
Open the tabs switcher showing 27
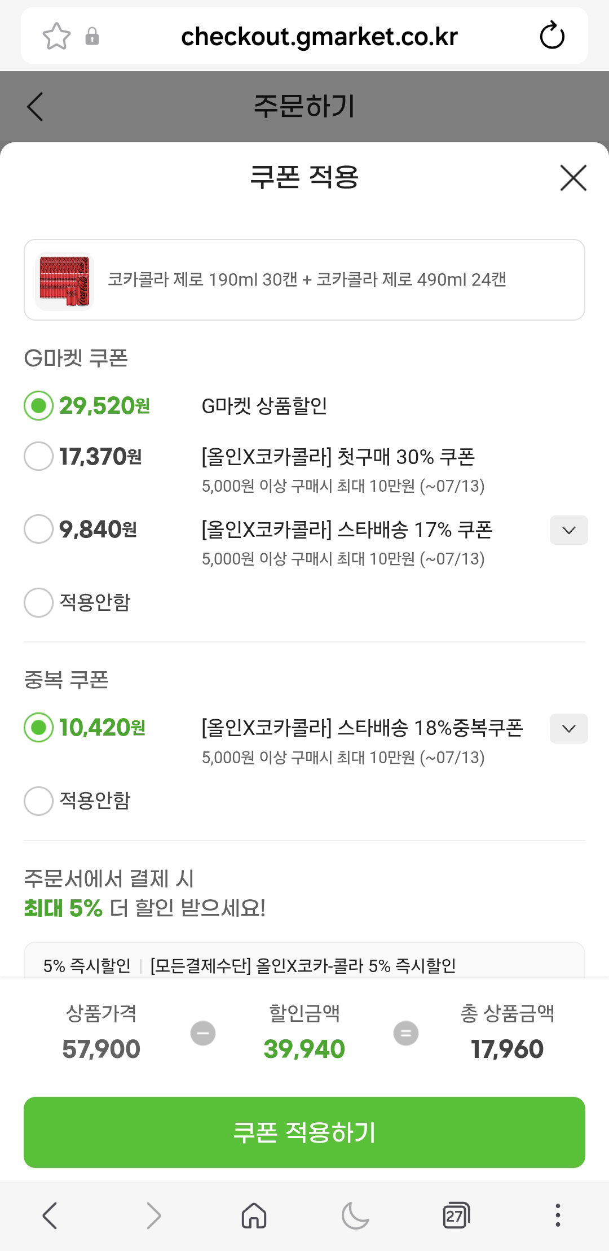[x=456, y=1215]
